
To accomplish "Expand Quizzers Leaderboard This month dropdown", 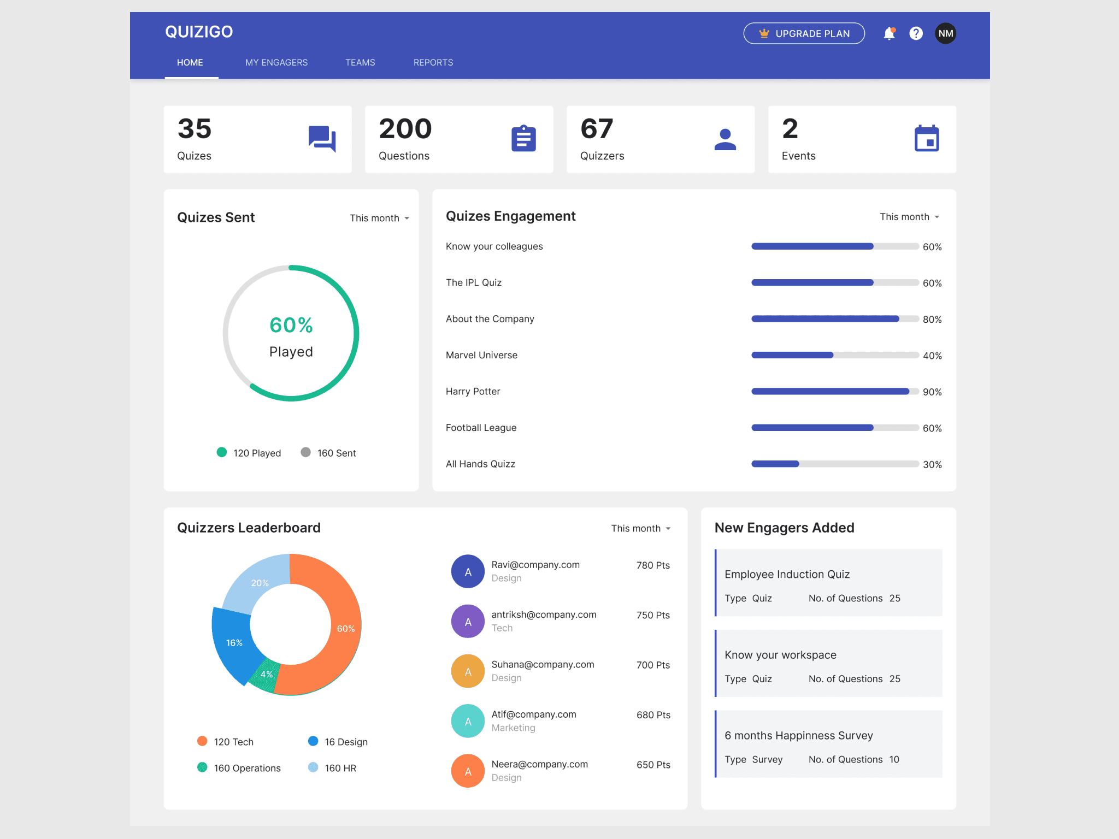I will tap(640, 528).
